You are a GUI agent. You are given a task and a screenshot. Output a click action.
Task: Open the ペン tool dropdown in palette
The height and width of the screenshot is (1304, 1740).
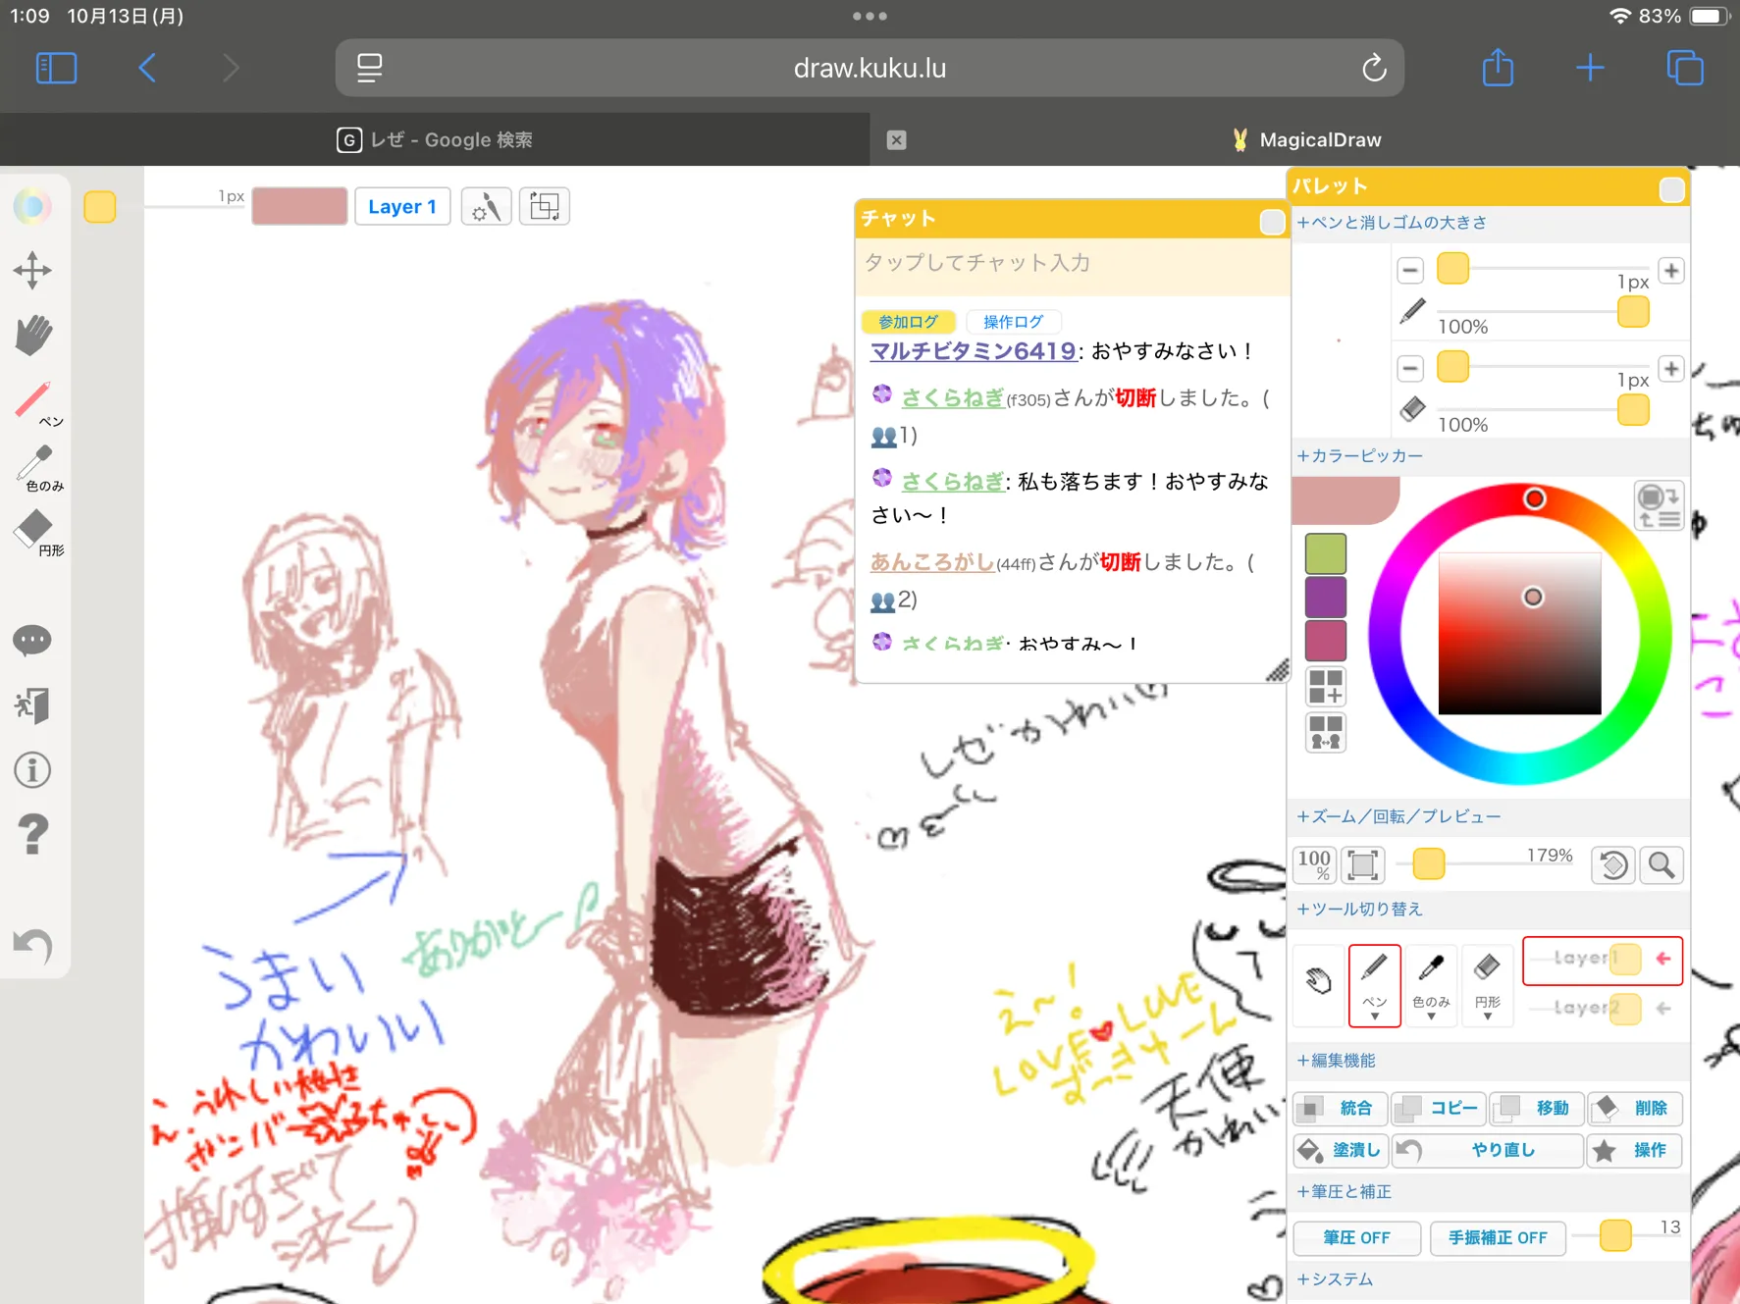(x=1374, y=1017)
